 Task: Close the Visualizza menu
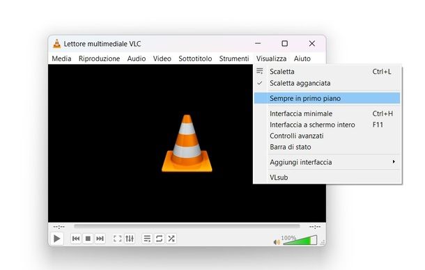[271, 58]
